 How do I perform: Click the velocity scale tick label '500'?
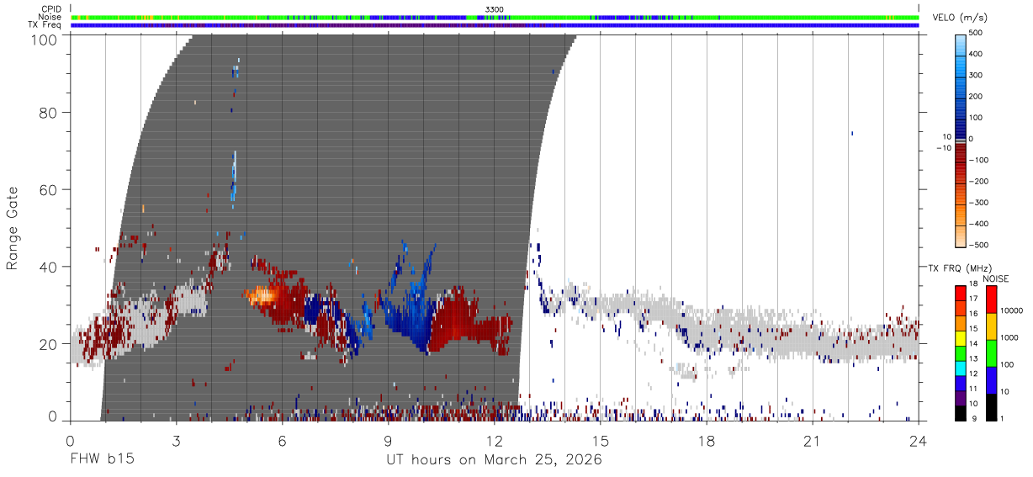pyautogui.click(x=977, y=34)
